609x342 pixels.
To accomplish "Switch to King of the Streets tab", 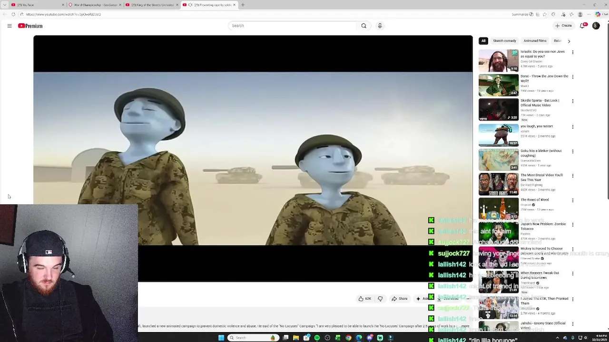I will pos(152,5).
